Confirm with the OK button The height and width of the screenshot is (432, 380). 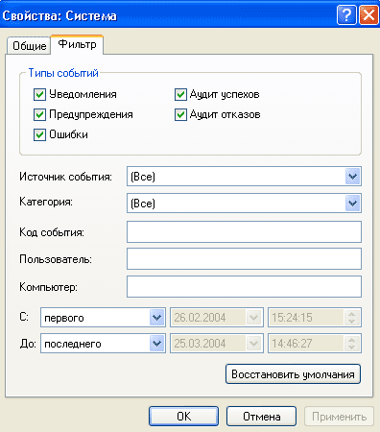184,417
